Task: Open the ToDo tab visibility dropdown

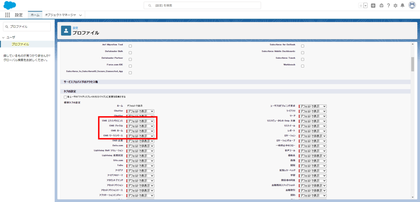Action: tap(140, 166)
